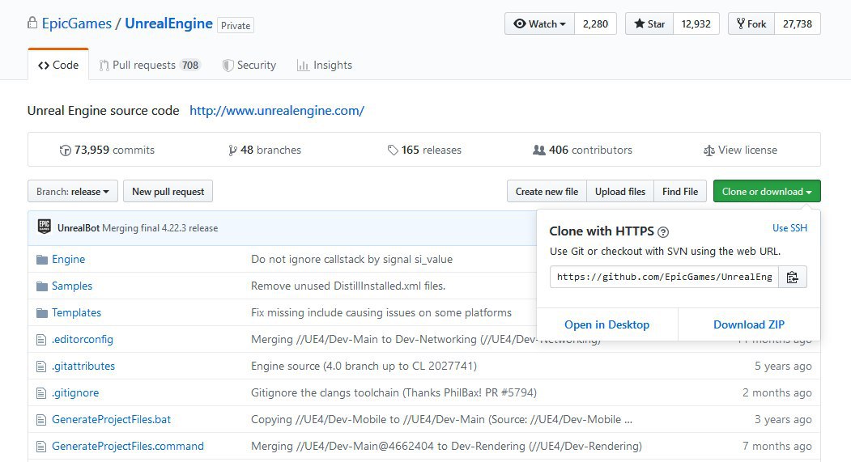Screen dimensions: 851x462
Task: Open the UnrealEngine repository name link
Action: pos(168,23)
